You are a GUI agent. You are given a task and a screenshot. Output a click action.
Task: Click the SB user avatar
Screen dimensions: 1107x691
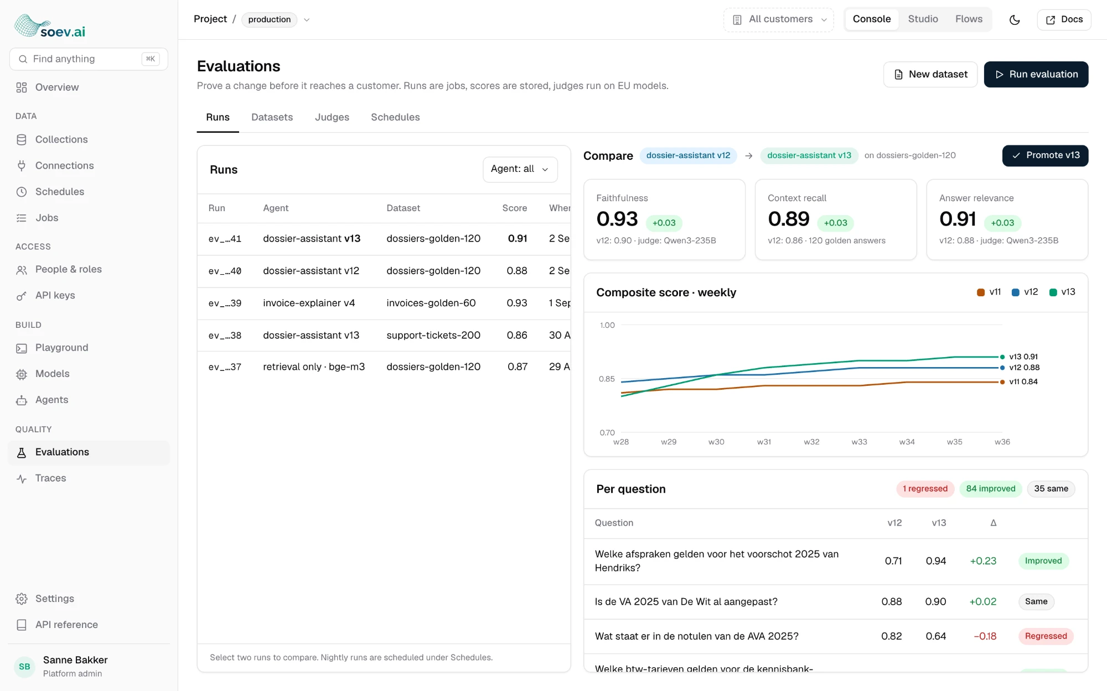pyautogui.click(x=24, y=667)
